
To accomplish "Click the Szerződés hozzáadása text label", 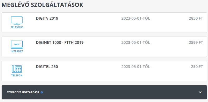I will click(x=23, y=92).
